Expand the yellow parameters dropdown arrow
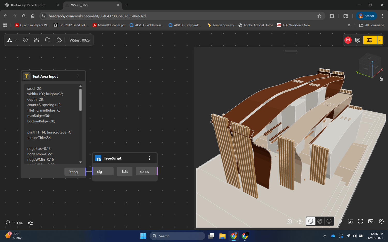This screenshot has width=388, height=242. pyautogui.click(x=380, y=40)
